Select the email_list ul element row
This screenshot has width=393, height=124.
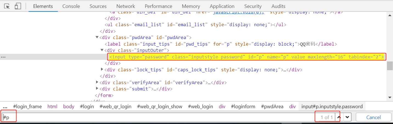[195, 25]
